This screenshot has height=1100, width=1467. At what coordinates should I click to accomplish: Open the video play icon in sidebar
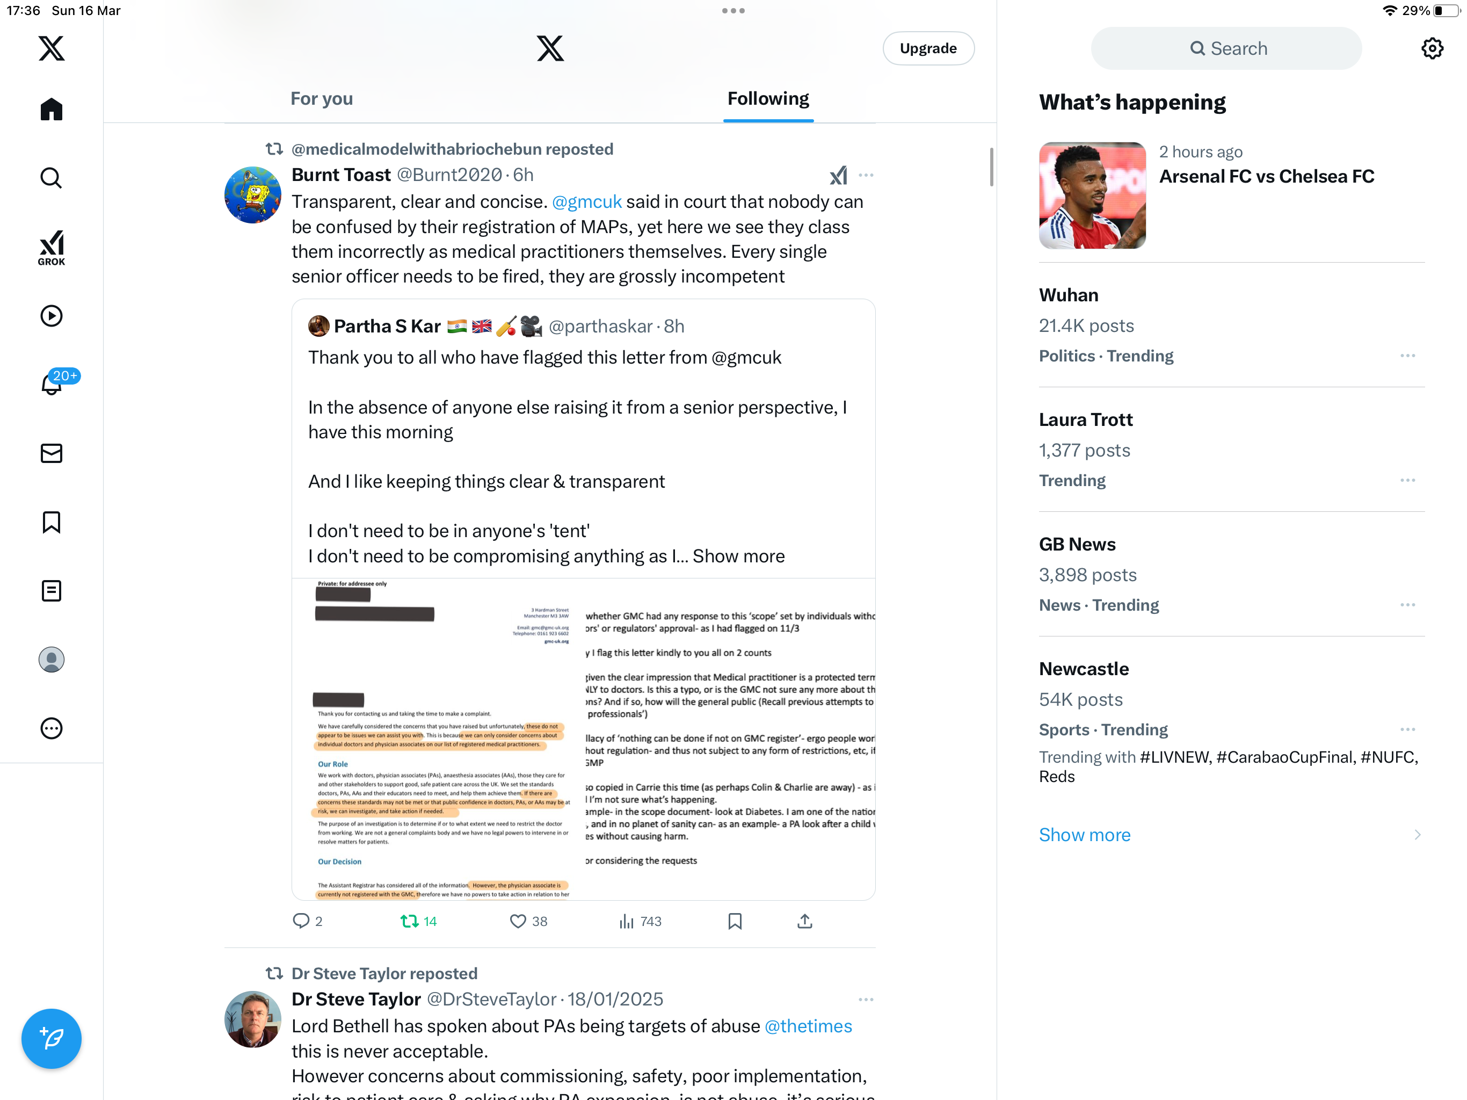(x=51, y=316)
